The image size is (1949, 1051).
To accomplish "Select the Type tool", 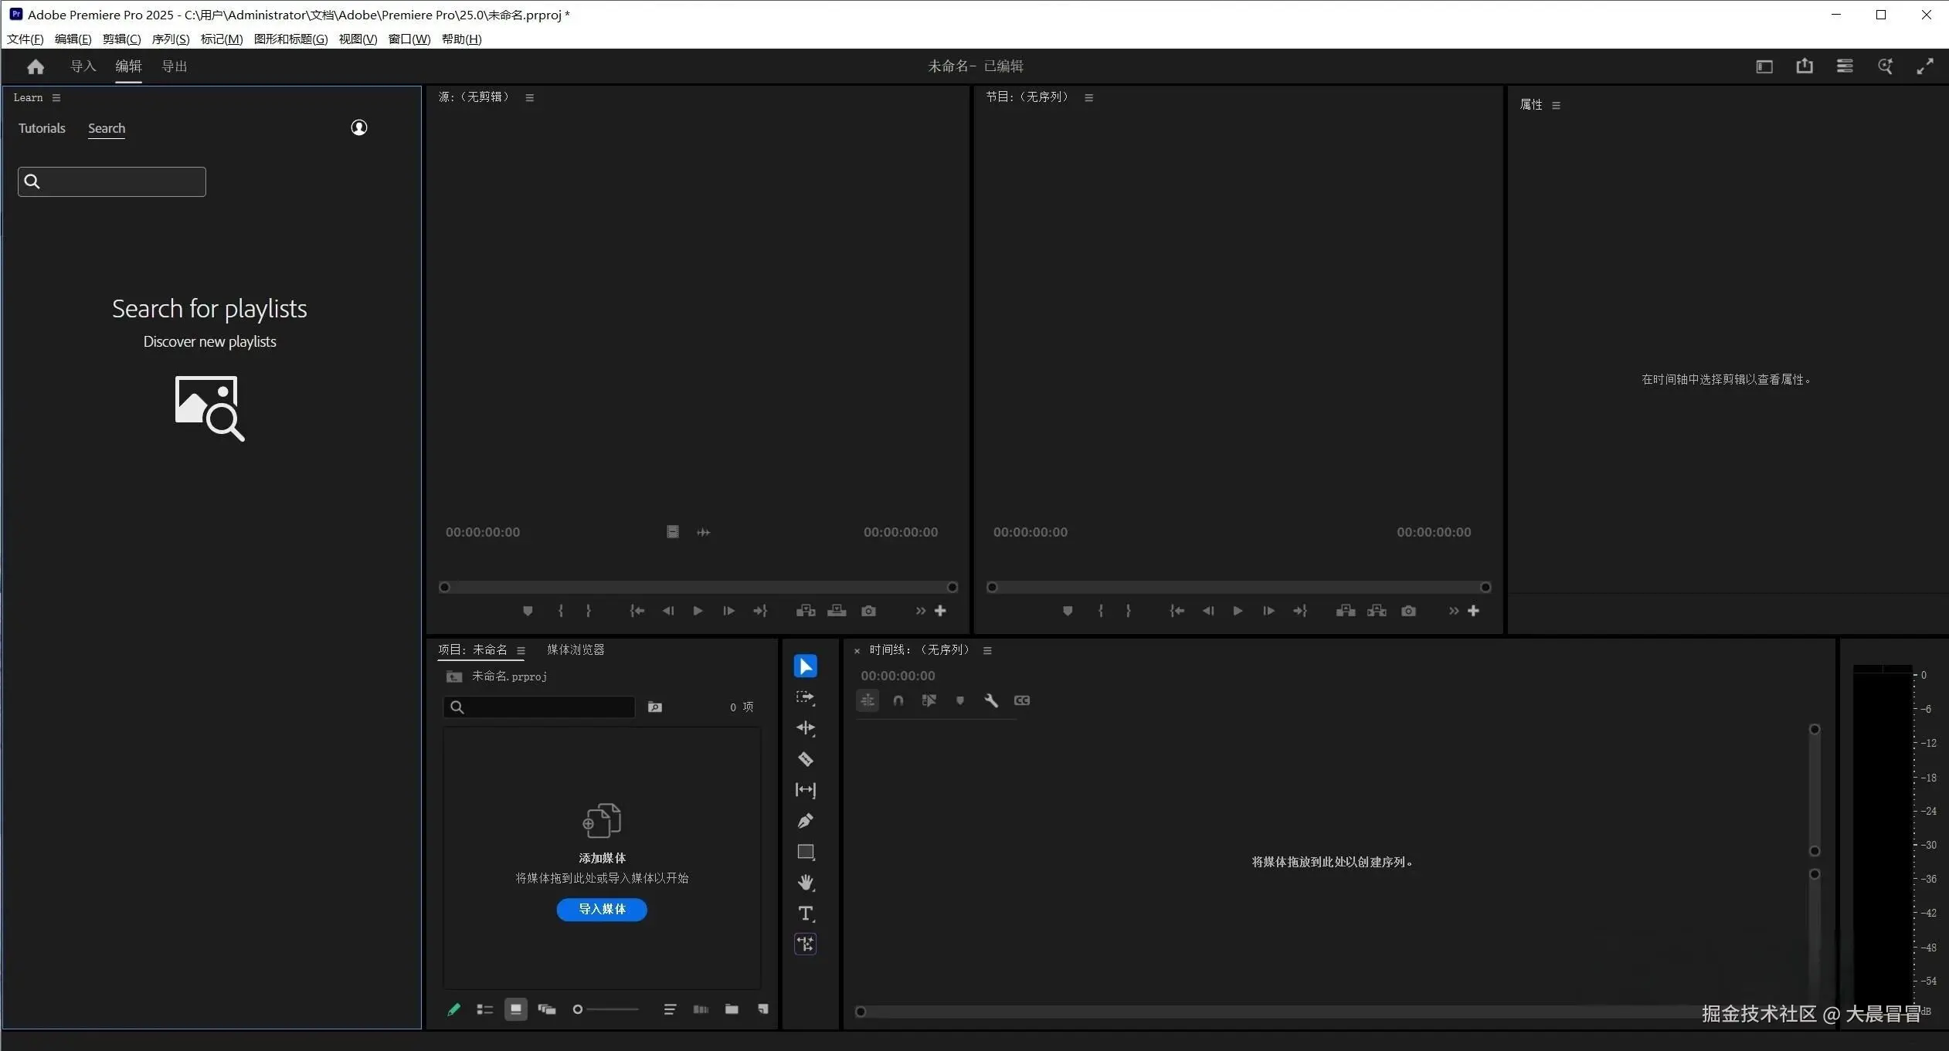I will [x=805, y=914].
